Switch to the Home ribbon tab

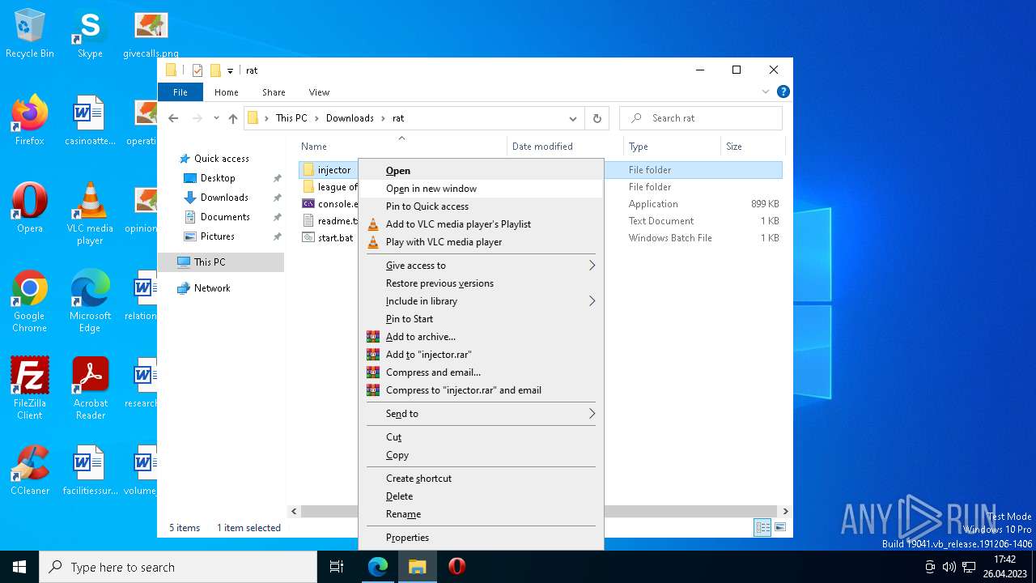pyautogui.click(x=227, y=92)
